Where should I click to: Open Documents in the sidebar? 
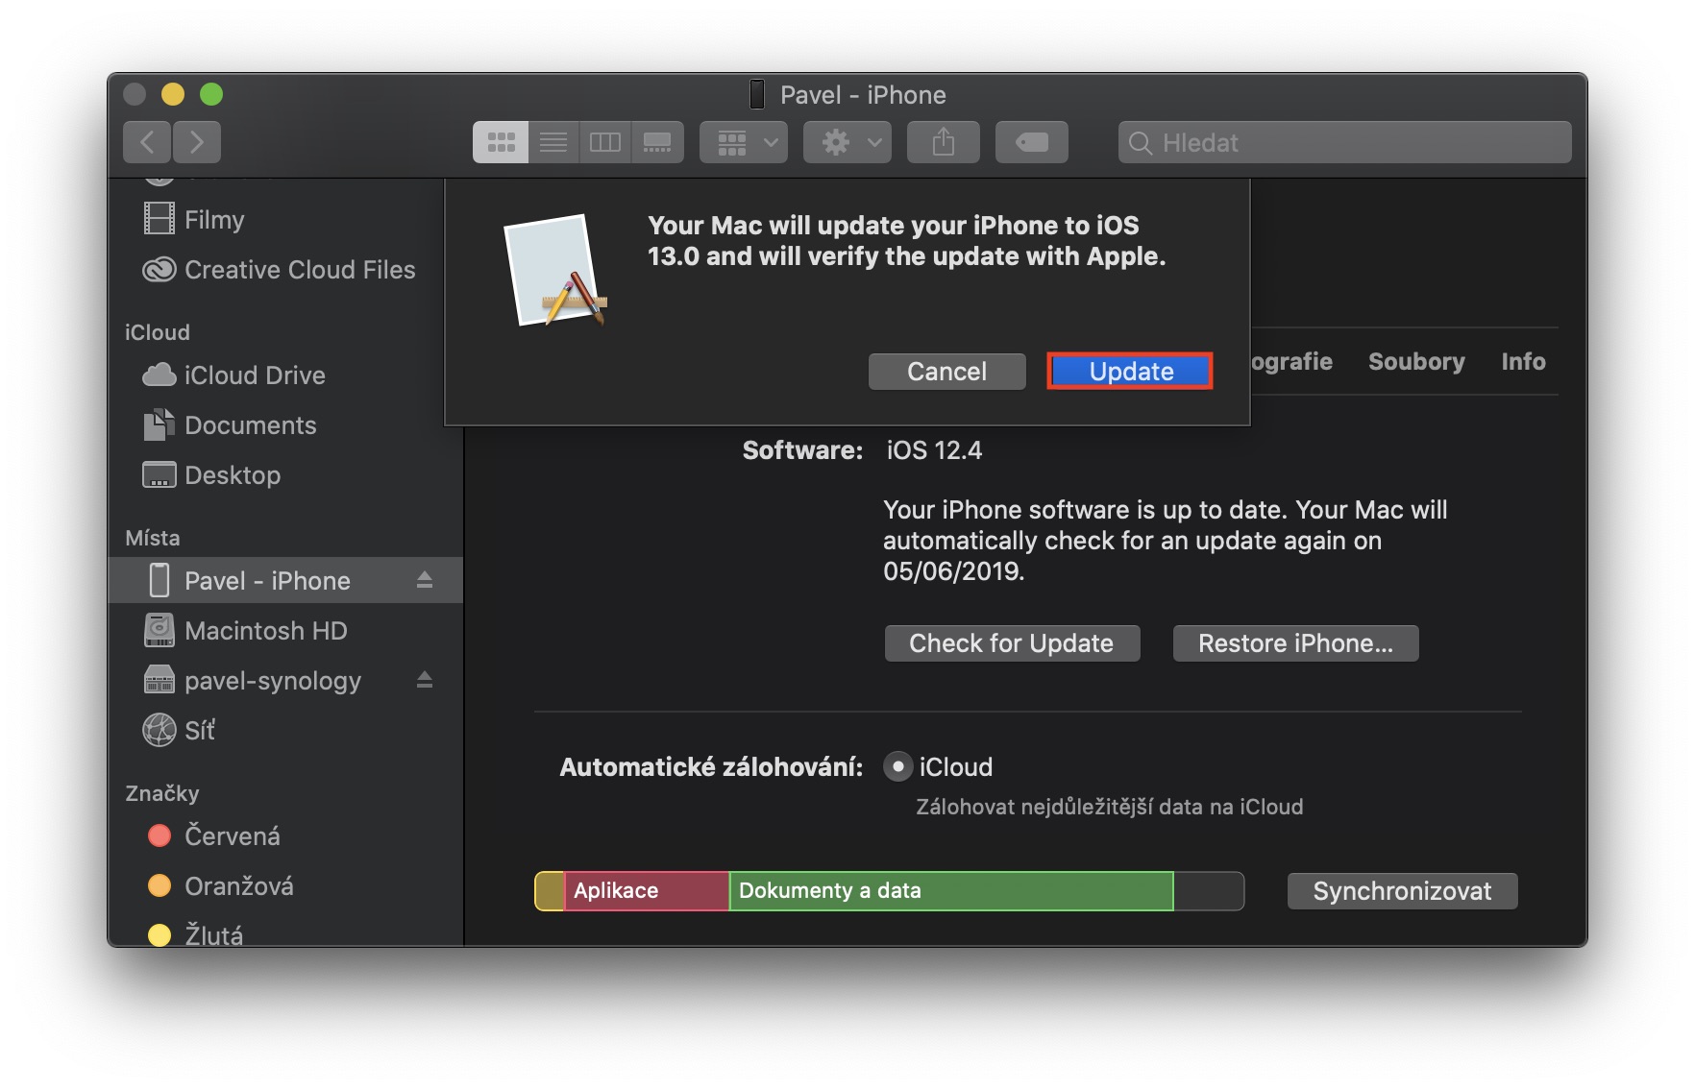tap(286, 425)
